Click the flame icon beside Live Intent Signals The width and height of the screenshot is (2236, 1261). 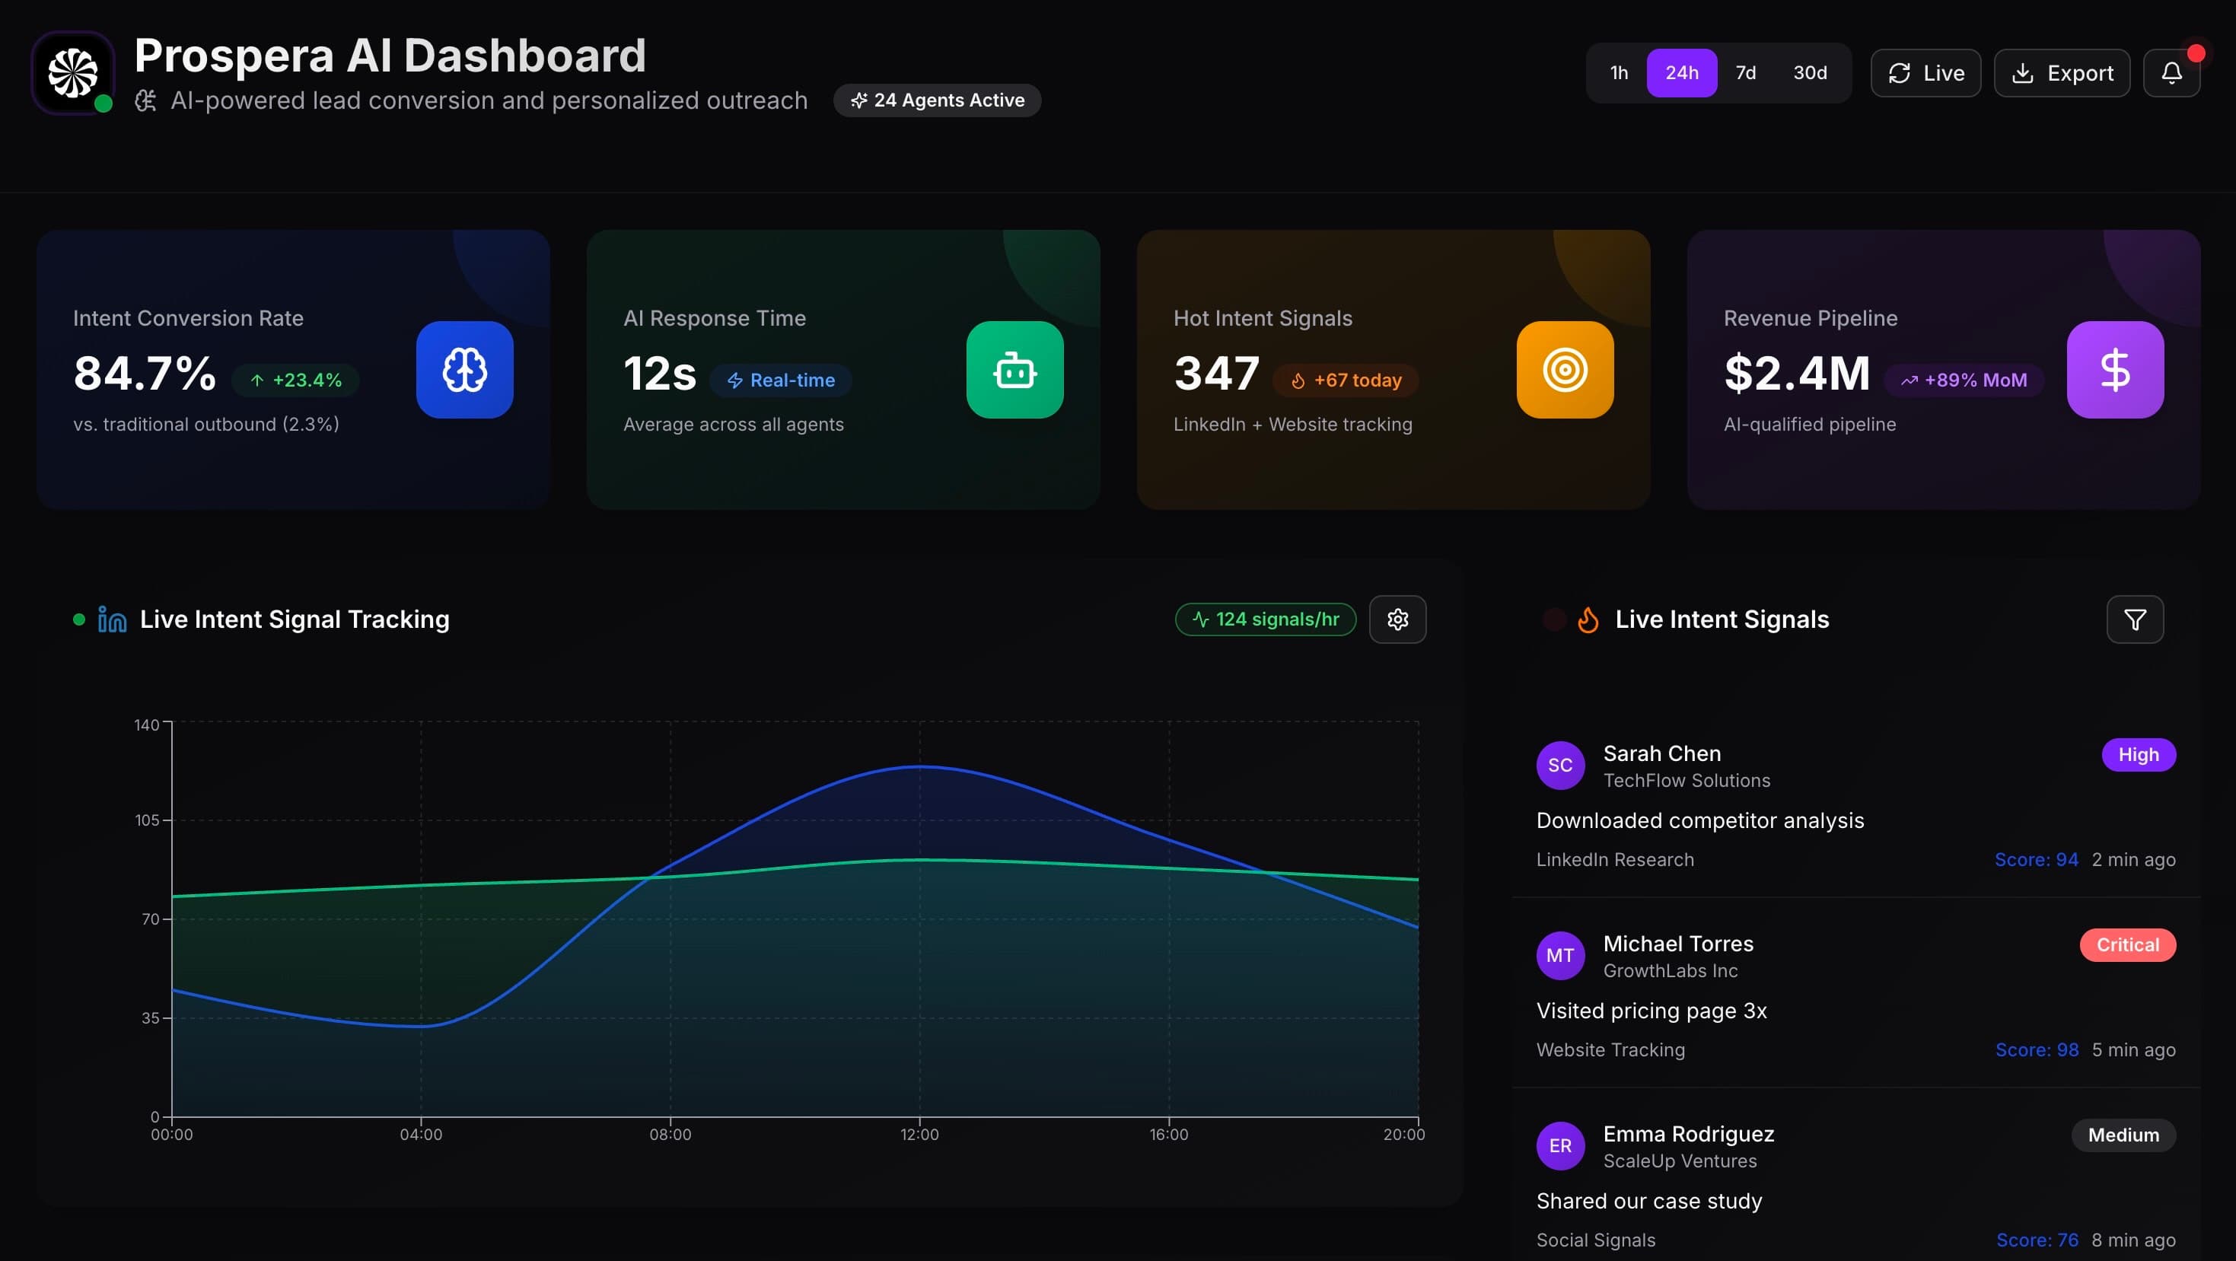(x=1589, y=619)
